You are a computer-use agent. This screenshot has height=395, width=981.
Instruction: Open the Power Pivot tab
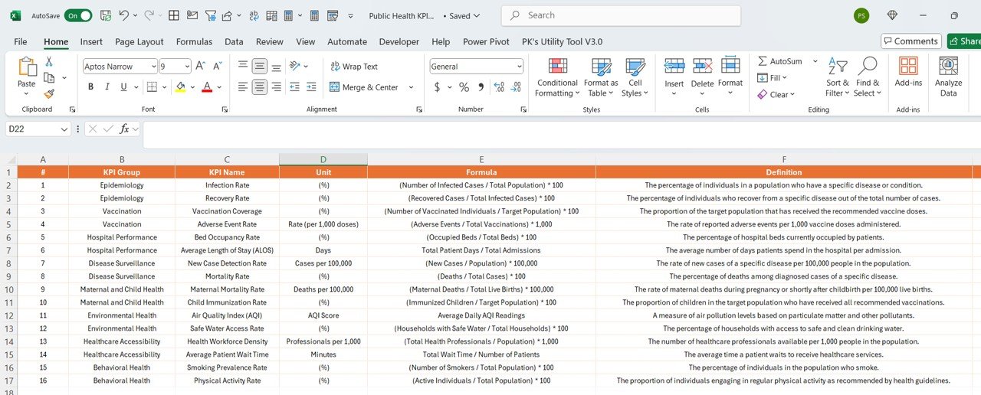pos(486,42)
